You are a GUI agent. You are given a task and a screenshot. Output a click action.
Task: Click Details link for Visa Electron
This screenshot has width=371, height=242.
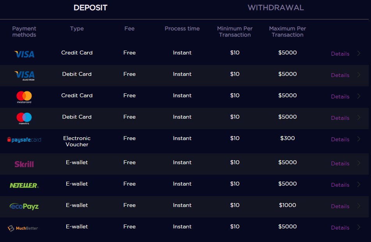[x=340, y=75]
